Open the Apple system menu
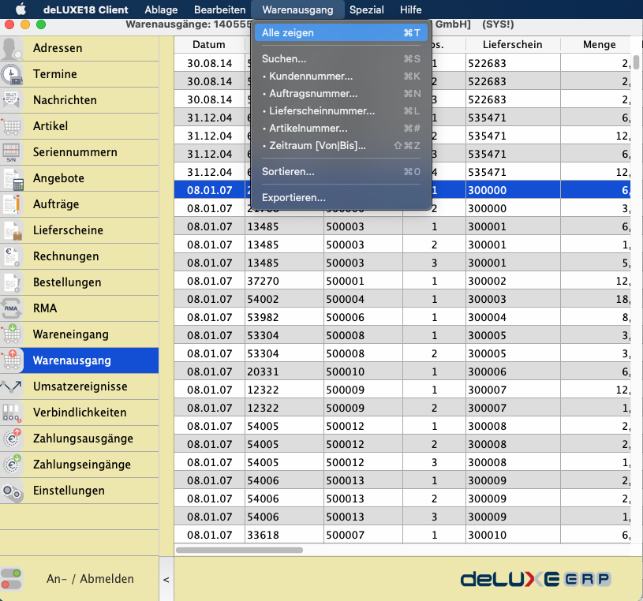The width and height of the screenshot is (643, 601). (x=21, y=10)
